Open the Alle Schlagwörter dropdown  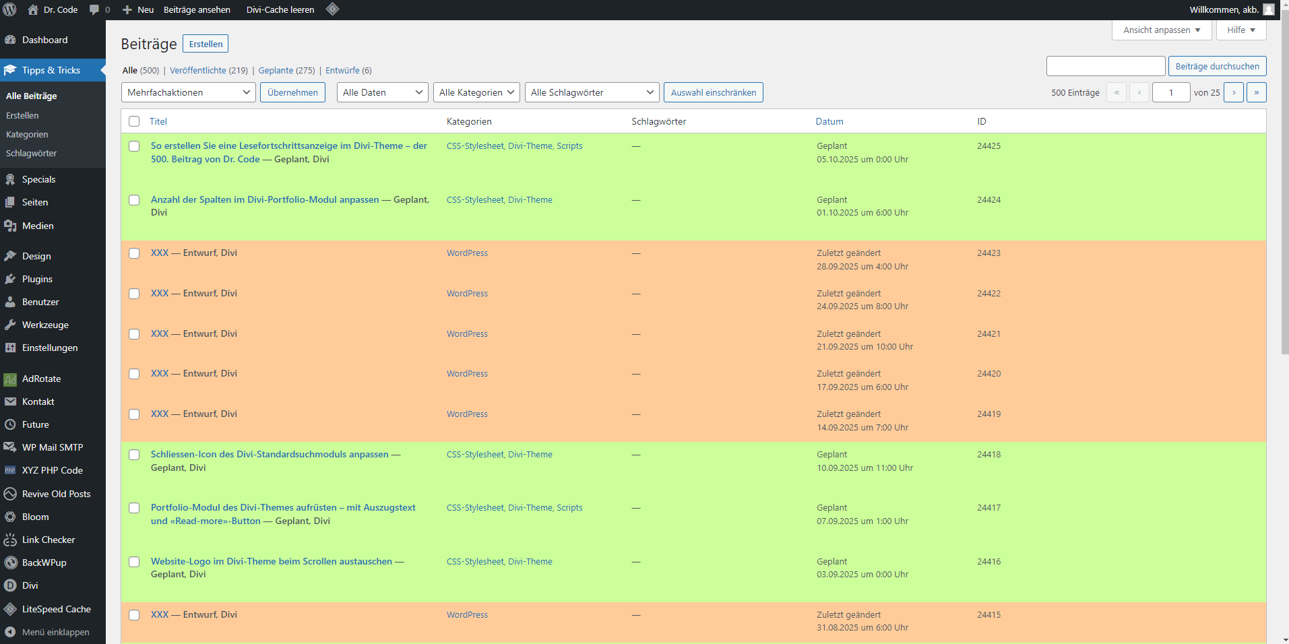592,92
